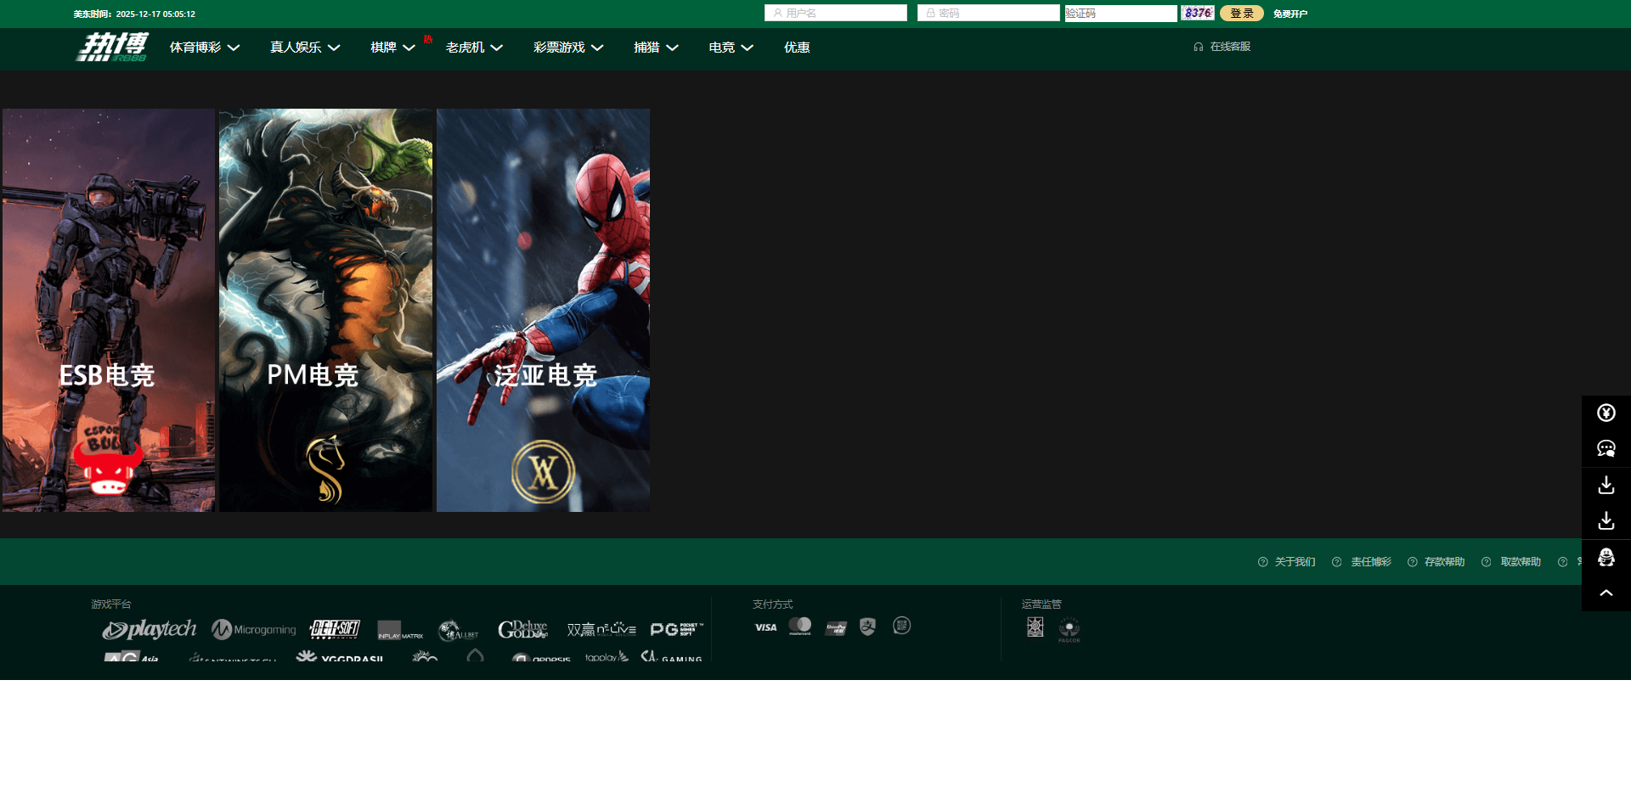
Task: Click the 热博 site logo
Action: click(113, 47)
